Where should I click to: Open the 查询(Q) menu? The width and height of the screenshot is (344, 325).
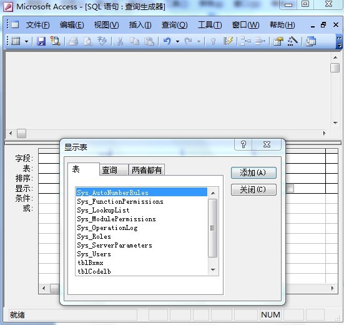(x=175, y=25)
